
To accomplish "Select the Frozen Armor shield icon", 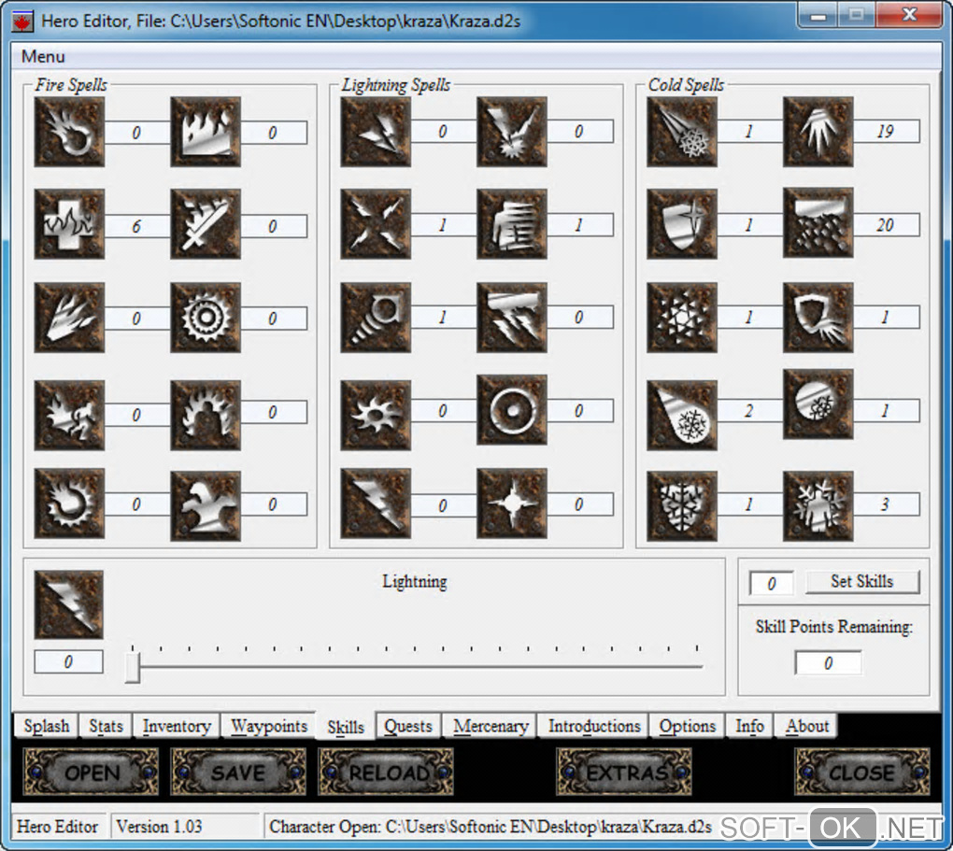I will pos(682,223).
